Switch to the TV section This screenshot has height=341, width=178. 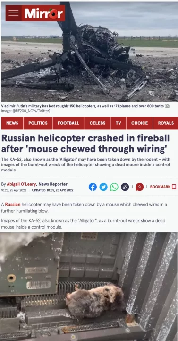119,123
